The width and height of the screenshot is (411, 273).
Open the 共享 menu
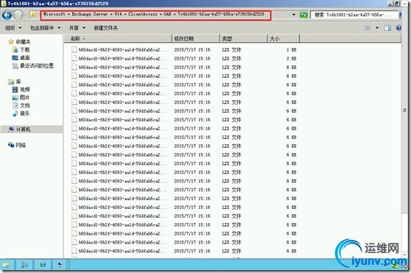click(x=77, y=28)
